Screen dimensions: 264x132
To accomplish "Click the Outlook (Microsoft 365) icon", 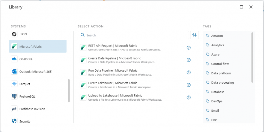I will click(x=14, y=72).
